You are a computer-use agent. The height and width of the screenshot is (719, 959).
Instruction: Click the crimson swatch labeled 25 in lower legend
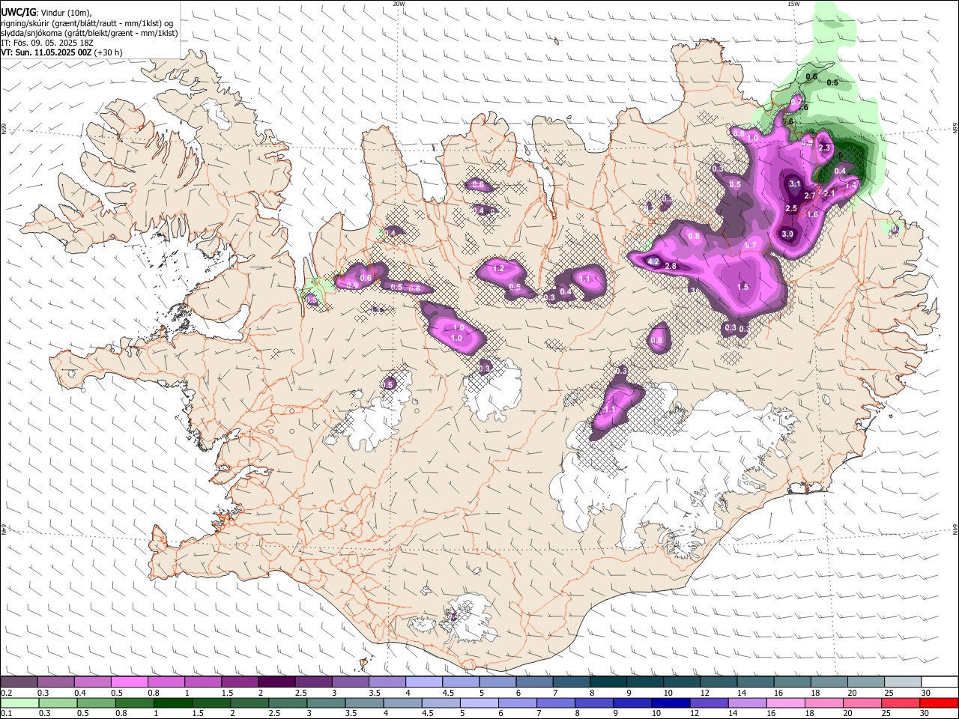[901, 703]
